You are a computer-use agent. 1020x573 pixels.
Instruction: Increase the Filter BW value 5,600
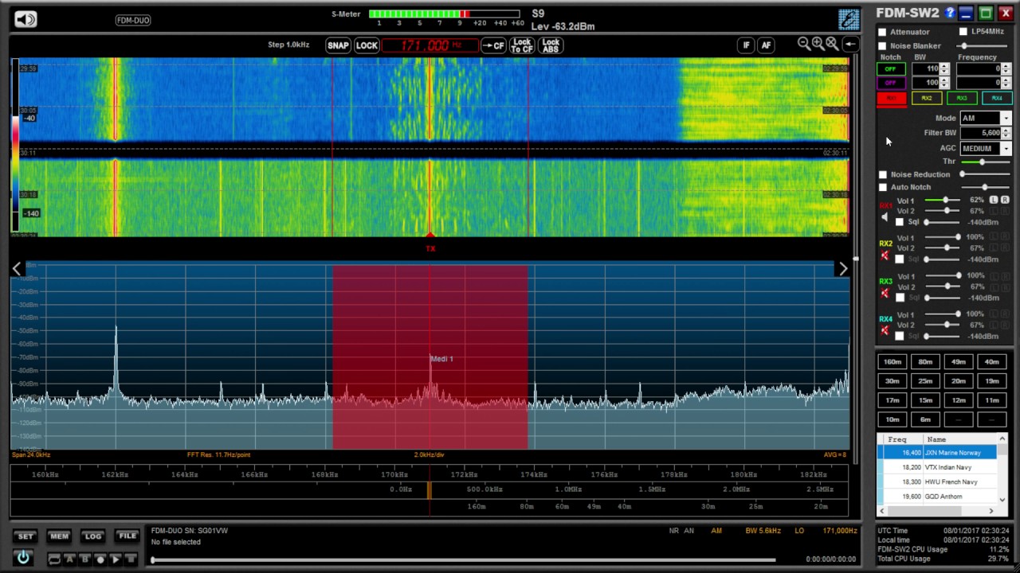click(1006, 131)
